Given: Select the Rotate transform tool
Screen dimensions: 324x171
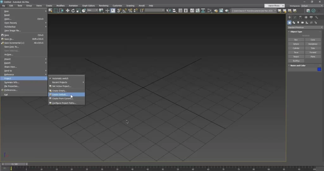Looking at the screenshot, I should pos(73,10).
